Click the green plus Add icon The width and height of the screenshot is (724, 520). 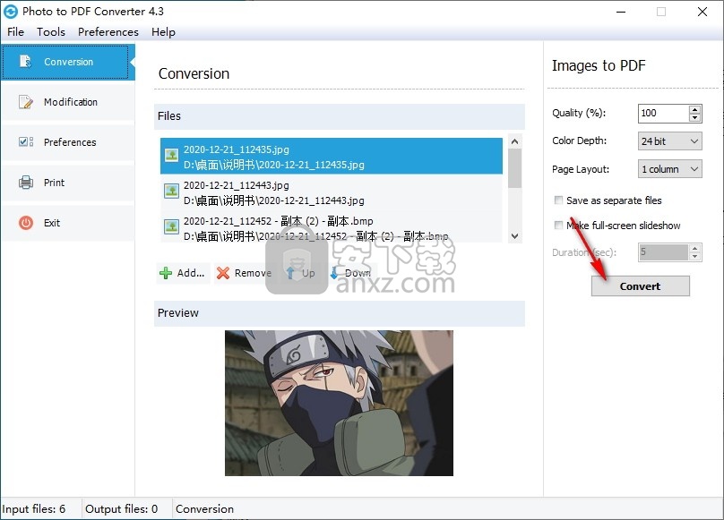pos(165,273)
